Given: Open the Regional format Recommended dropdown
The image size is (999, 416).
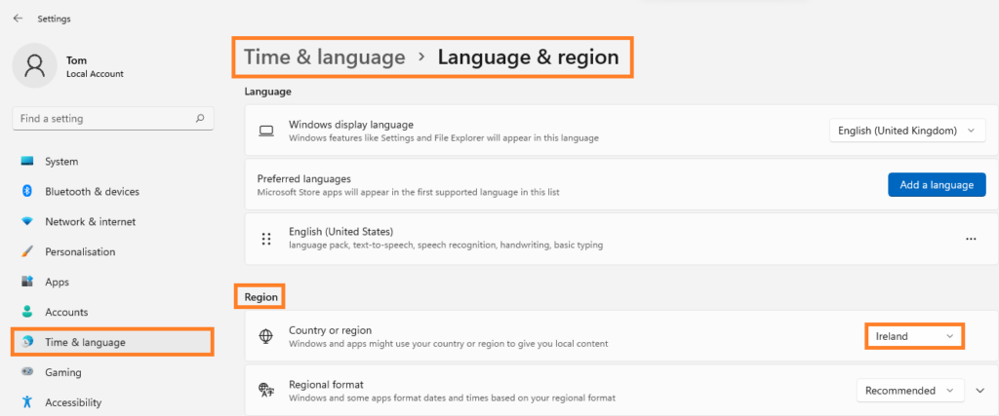Looking at the screenshot, I should tap(909, 391).
